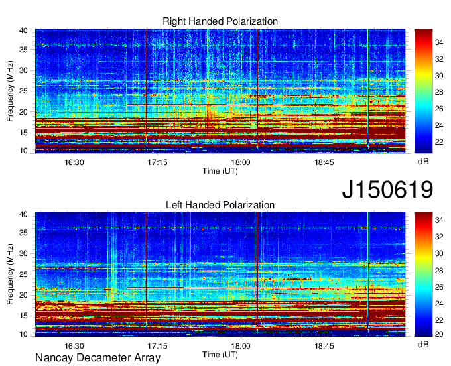Select the large "J150619" observation label

387,190
